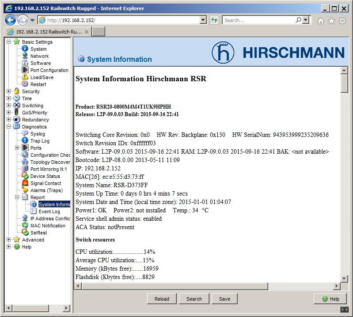Click the search magnifier icon
353x317 pixels.
click(x=298, y=20)
